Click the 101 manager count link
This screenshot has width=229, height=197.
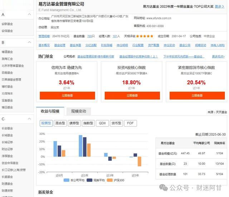point(115,36)
